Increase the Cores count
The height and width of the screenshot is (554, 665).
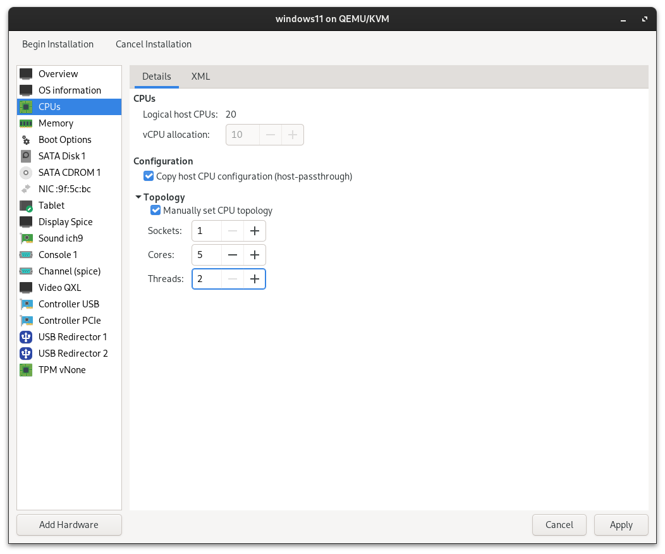pyautogui.click(x=255, y=255)
